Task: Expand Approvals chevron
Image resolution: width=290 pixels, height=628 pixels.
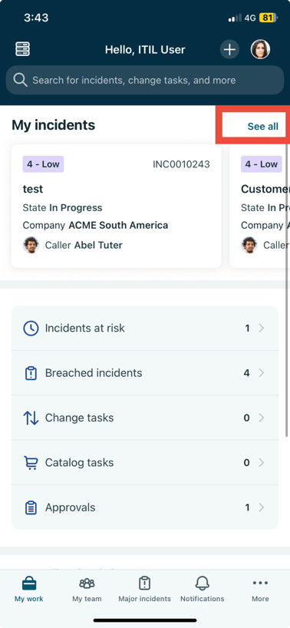Action: coord(261,507)
